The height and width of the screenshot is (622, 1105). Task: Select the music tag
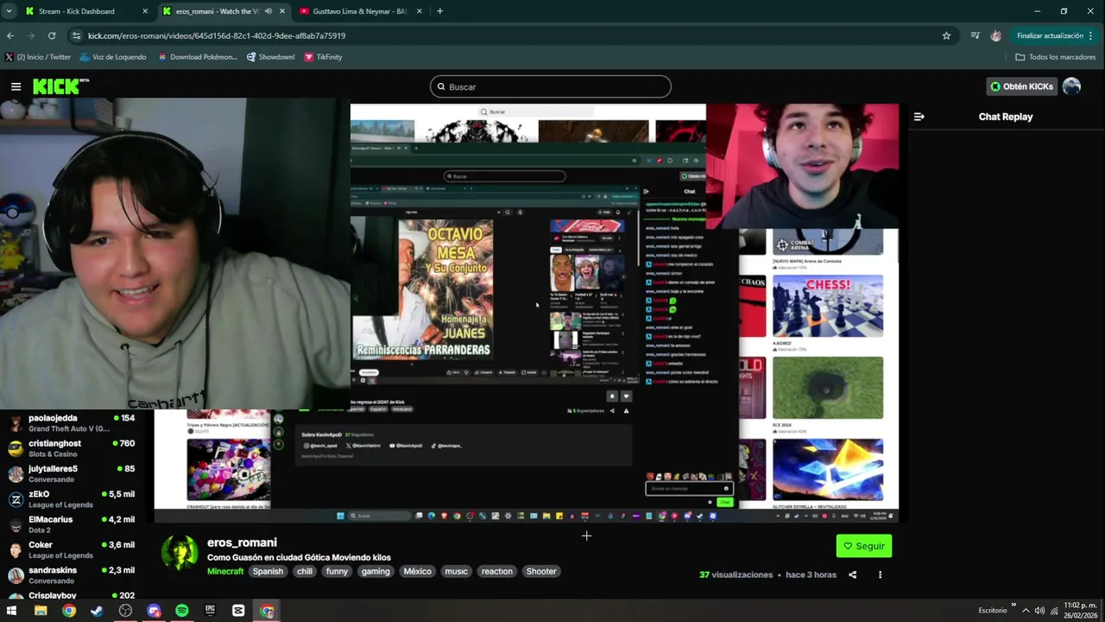click(x=457, y=571)
